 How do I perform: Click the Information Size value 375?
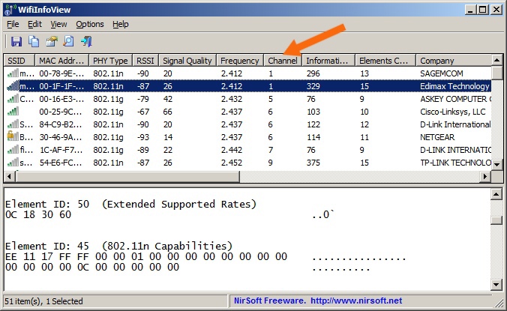pyautogui.click(x=313, y=163)
